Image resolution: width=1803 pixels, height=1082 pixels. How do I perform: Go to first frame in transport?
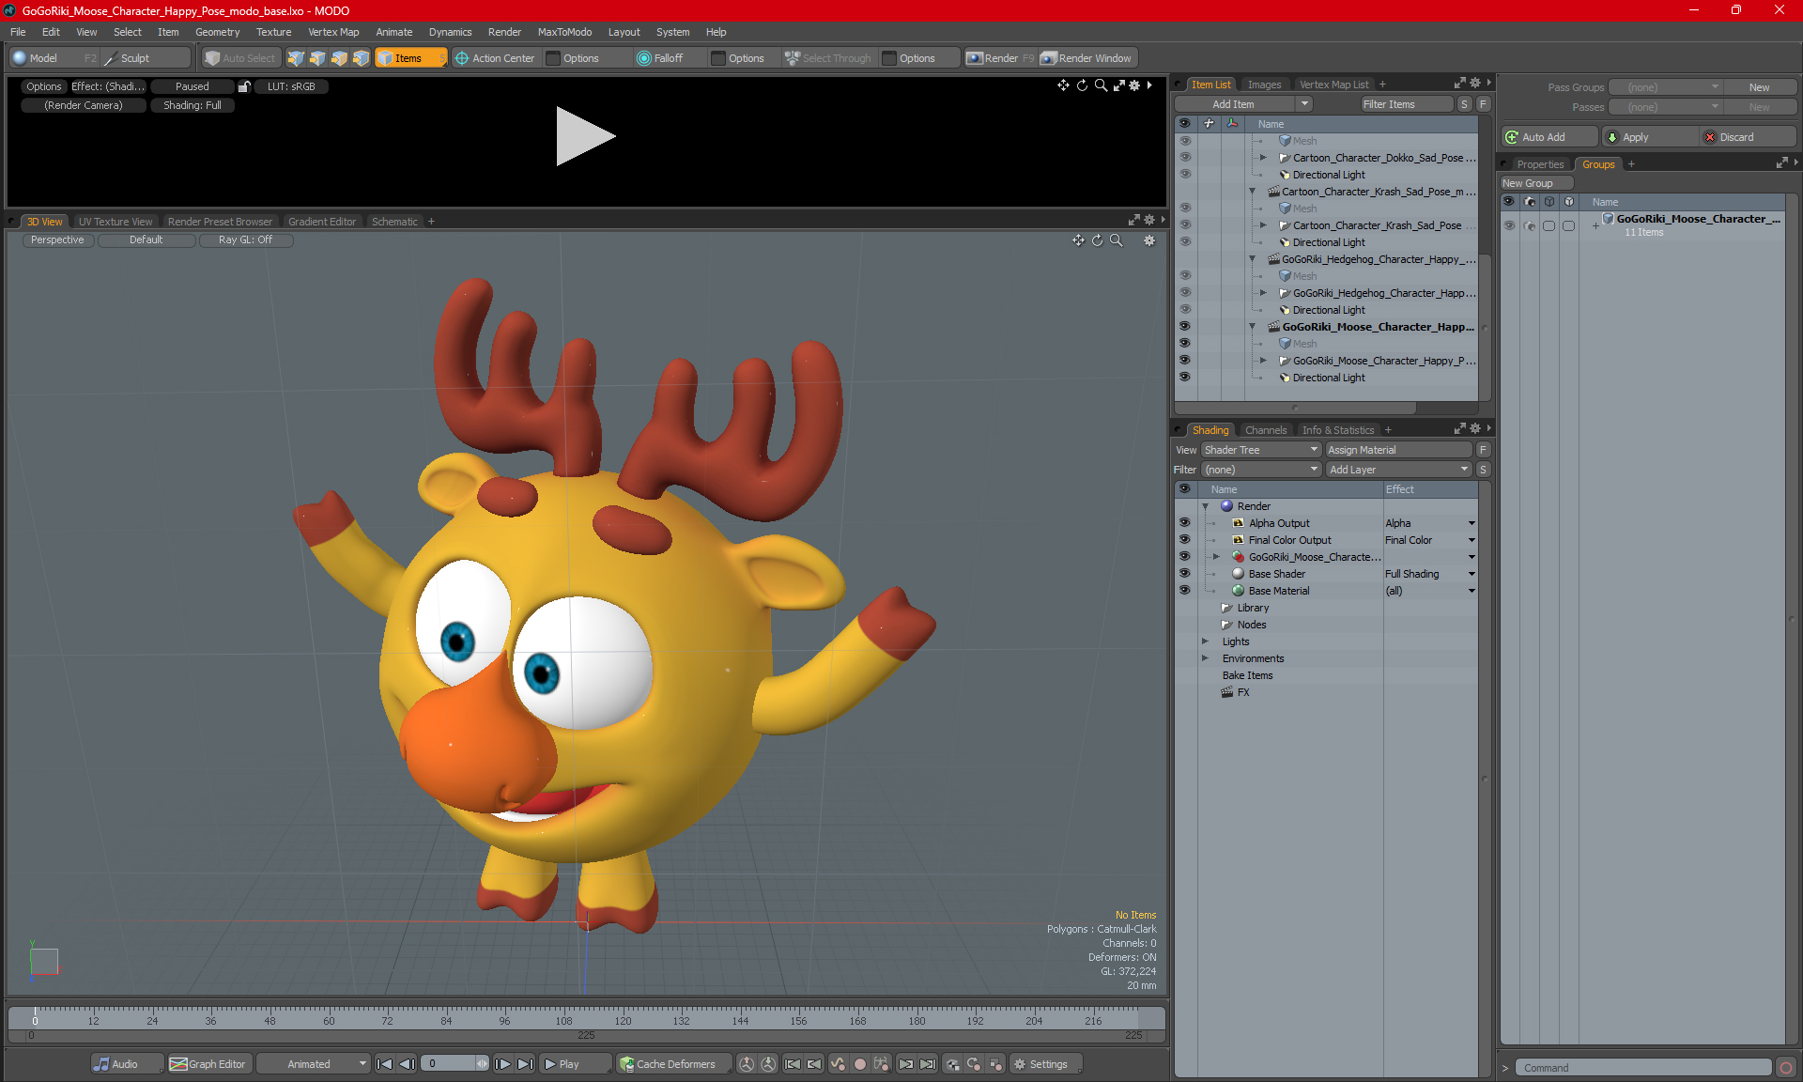384,1064
